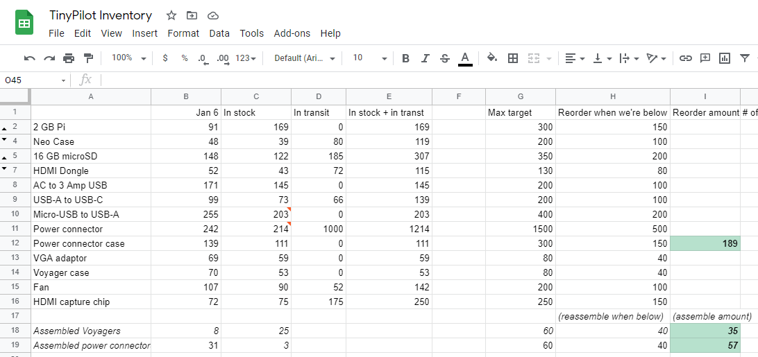Insert a link

point(685,58)
